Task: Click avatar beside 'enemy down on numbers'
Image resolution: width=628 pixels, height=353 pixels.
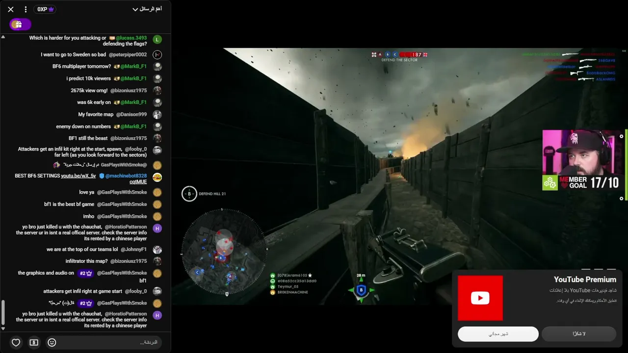Action: click(x=157, y=126)
